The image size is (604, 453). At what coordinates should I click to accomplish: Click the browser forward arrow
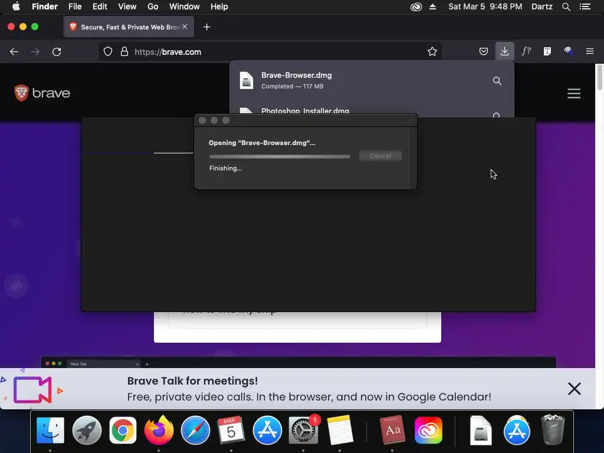pyautogui.click(x=35, y=52)
